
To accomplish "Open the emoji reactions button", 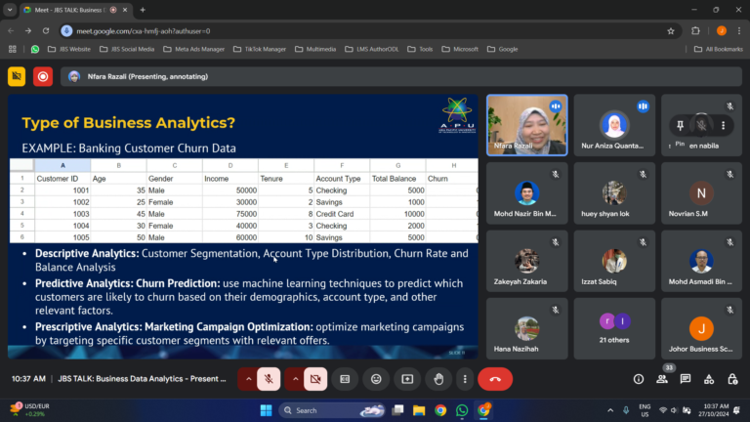I will click(x=376, y=379).
